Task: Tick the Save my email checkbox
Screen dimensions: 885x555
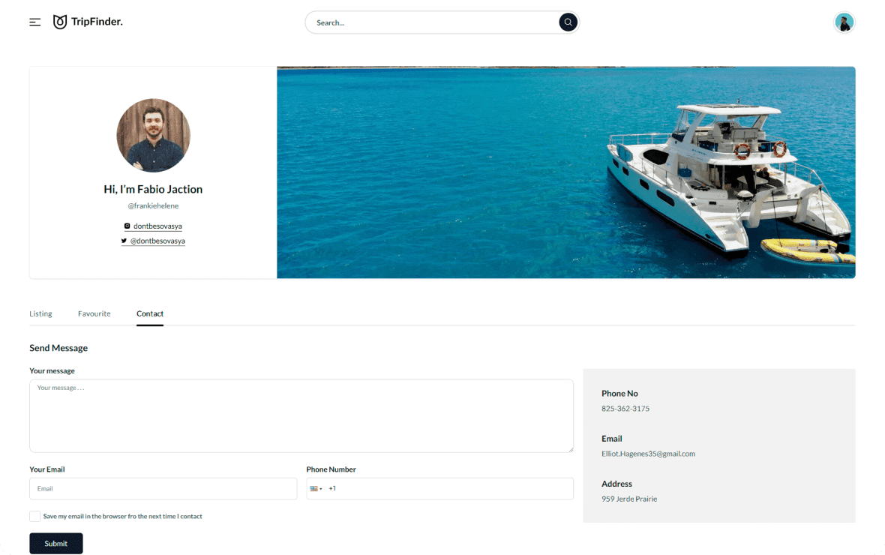Action: tap(35, 516)
